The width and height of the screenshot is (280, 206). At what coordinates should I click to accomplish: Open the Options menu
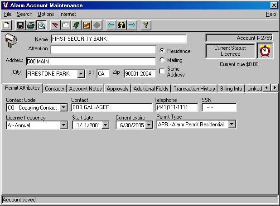pyautogui.click(x=46, y=14)
